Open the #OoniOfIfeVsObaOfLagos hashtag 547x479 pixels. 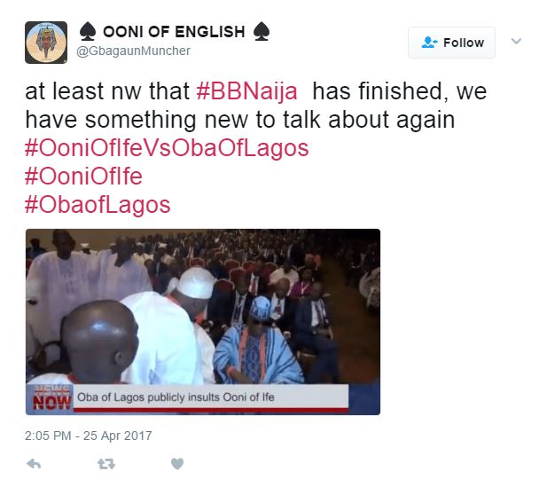click(167, 148)
